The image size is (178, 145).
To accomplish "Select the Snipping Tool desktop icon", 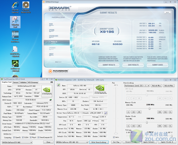I will [x=15, y=22].
